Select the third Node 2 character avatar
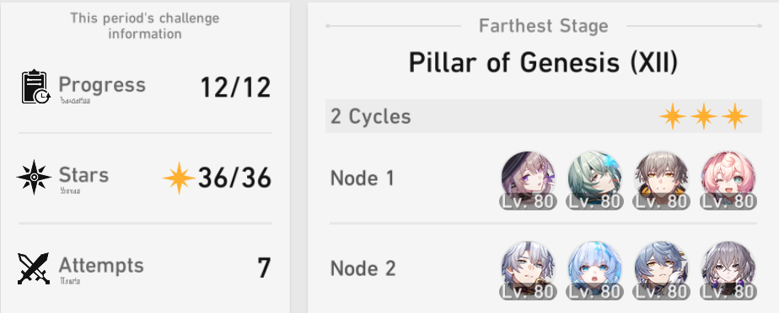Viewport: 779px width, 313px height. (661, 271)
